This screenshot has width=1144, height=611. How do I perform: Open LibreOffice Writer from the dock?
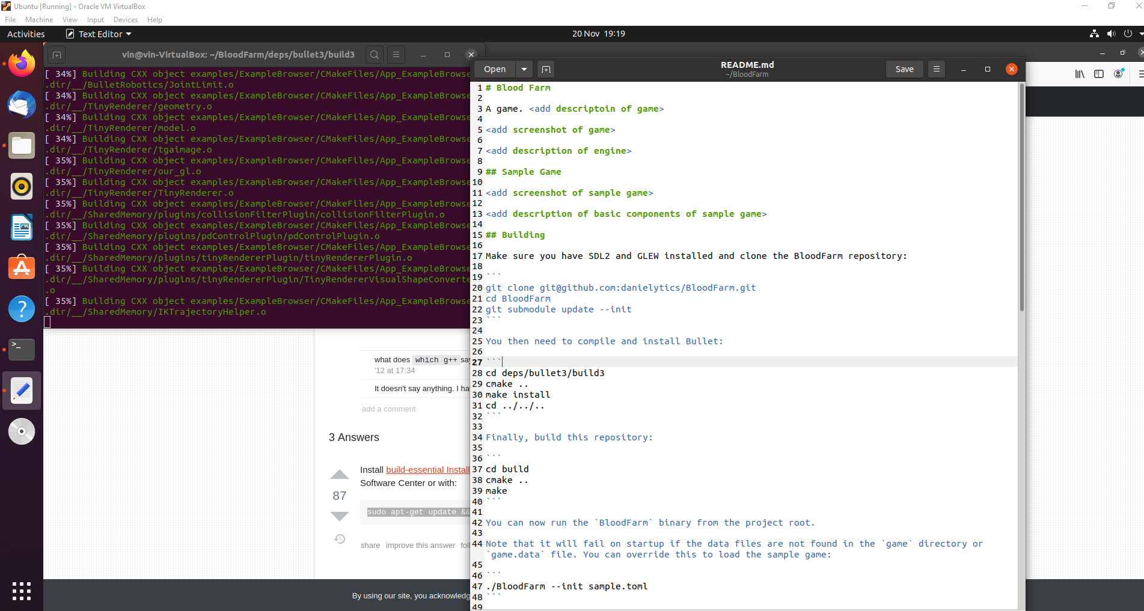(x=22, y=227)
